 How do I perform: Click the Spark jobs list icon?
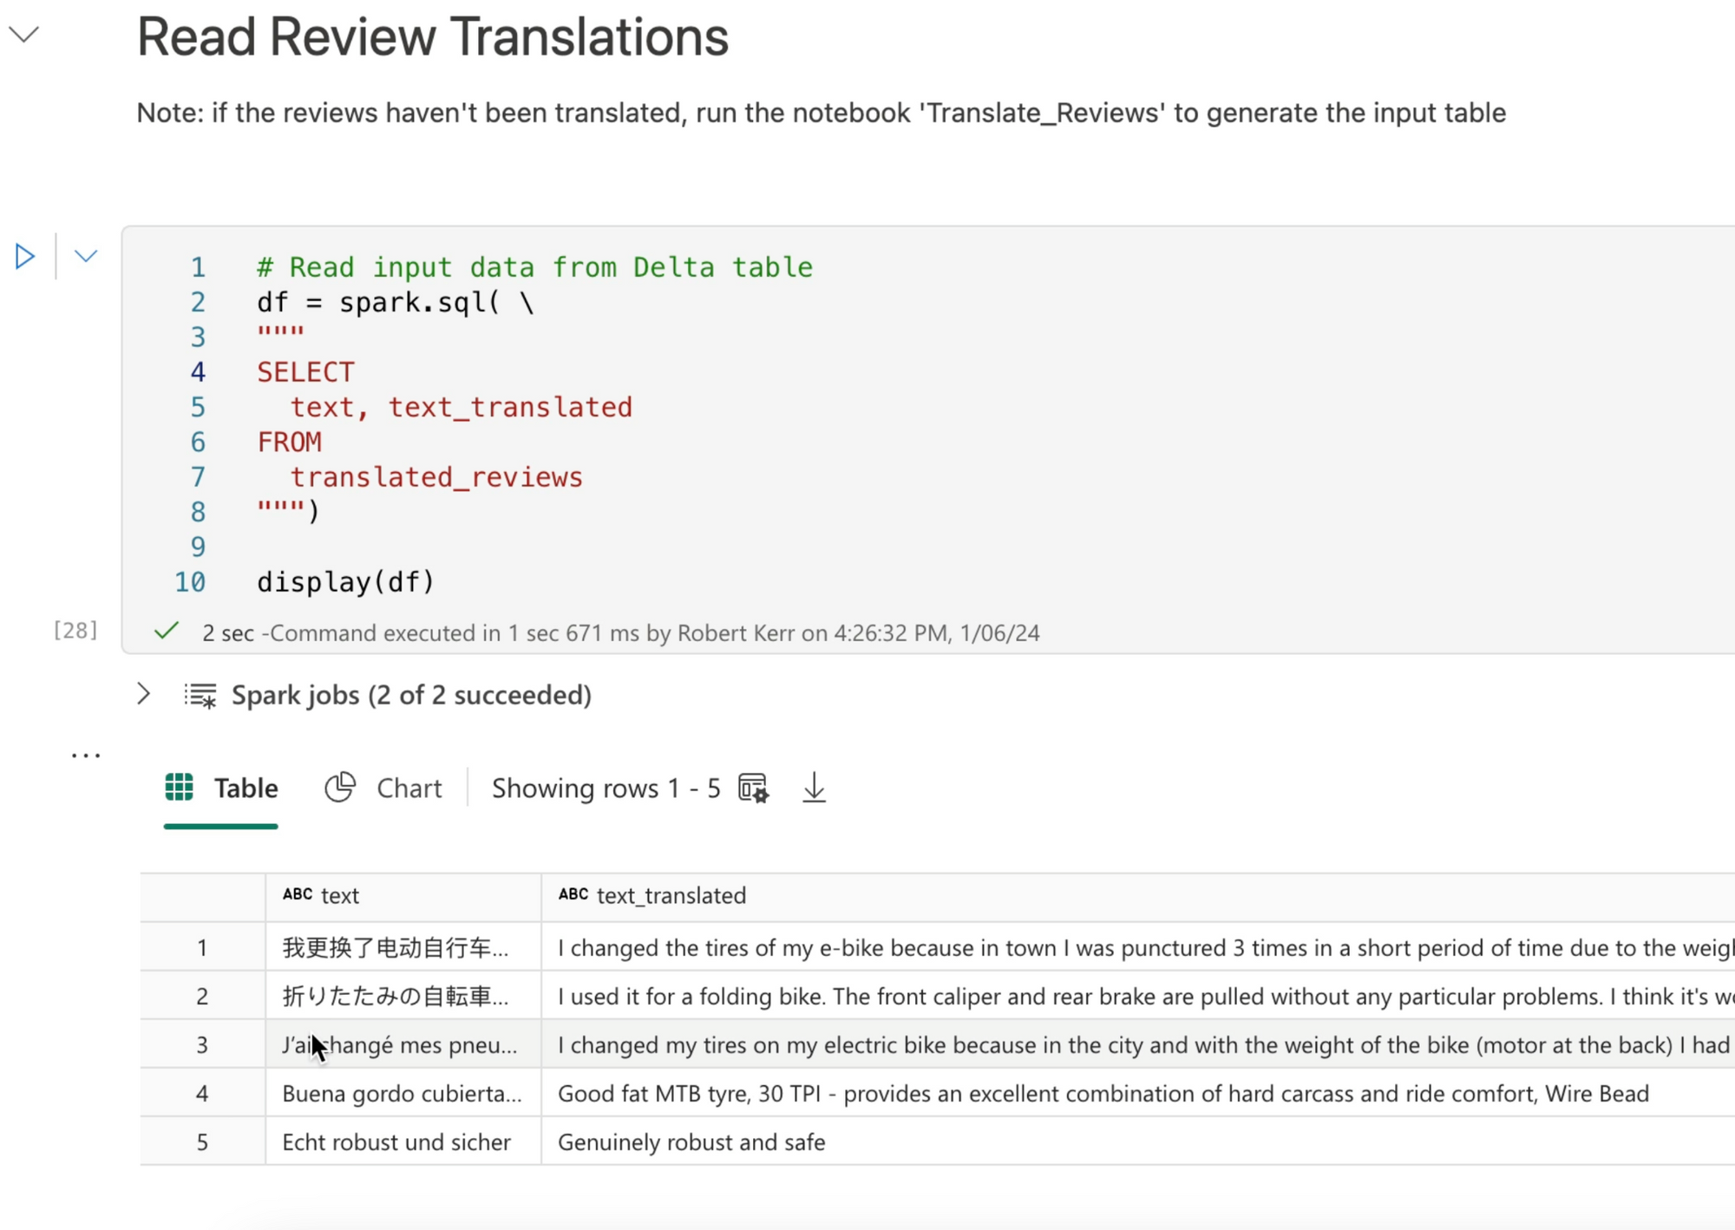(200, 695)
